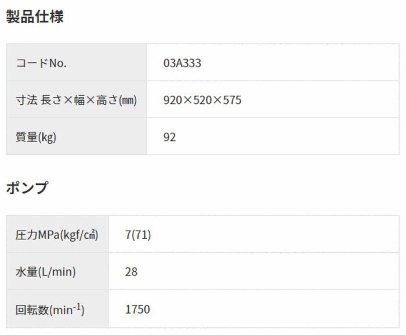Click the pressure value 7(71)
Screen dimensions: 406x335
138,234
